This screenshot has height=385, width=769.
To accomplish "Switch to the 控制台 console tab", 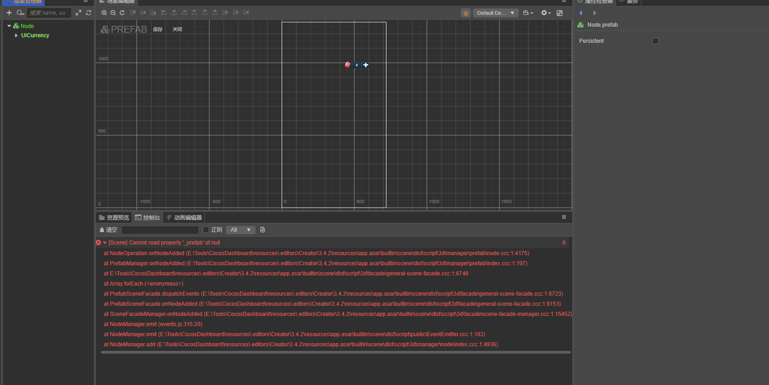I will (147, 217).
